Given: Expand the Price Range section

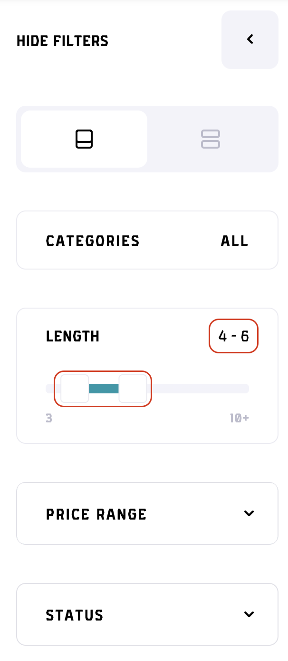Looking at the screenshot, I should [147, 513].
